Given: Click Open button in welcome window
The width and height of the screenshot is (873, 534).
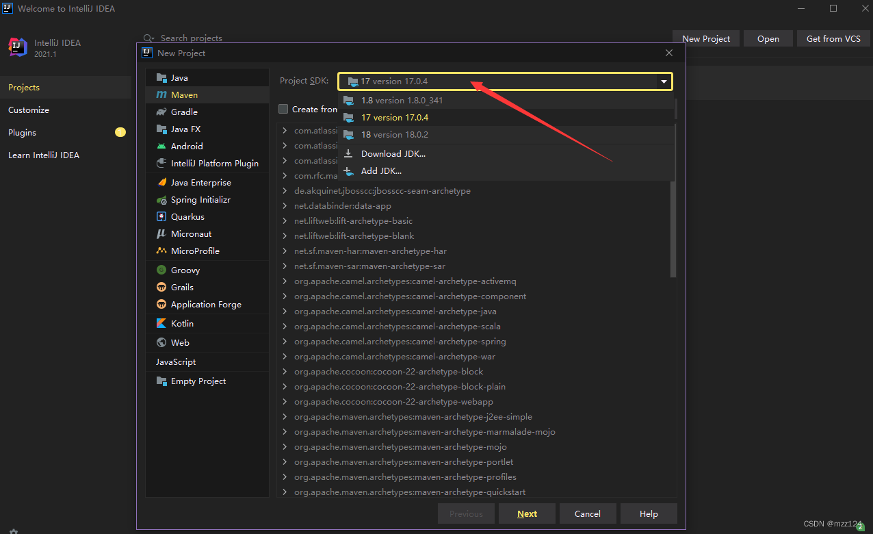Looking at the screenshot, I should [768, 38].
